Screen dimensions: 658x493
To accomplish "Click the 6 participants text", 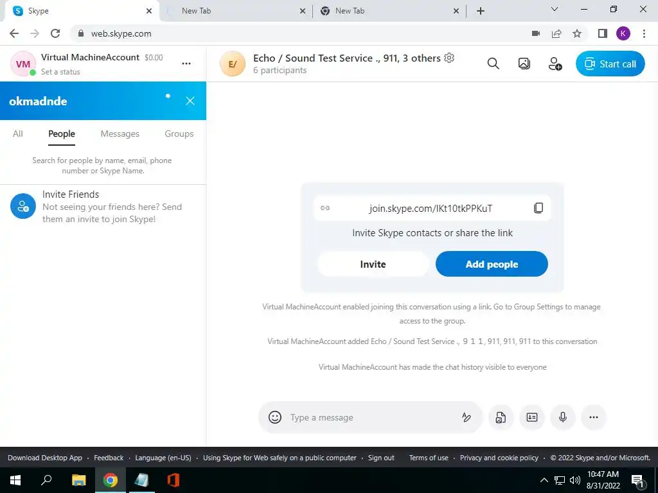I will (280, 71).
